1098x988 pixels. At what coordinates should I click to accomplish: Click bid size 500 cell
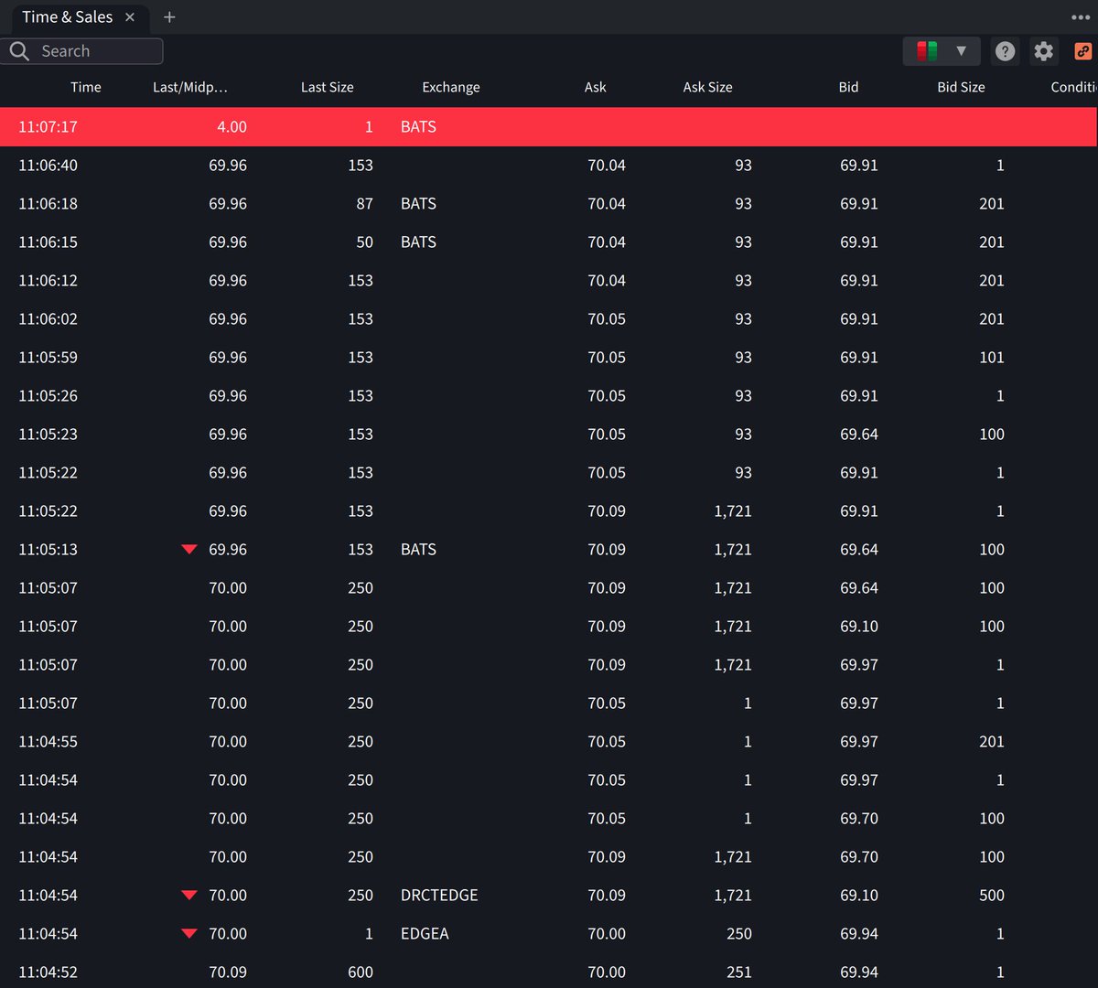[x=992, y=896]
